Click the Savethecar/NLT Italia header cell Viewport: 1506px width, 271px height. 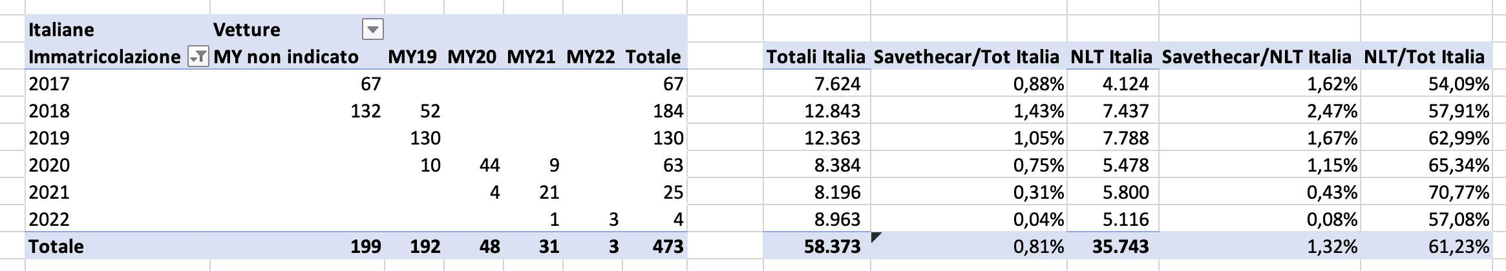point(1257,57)
